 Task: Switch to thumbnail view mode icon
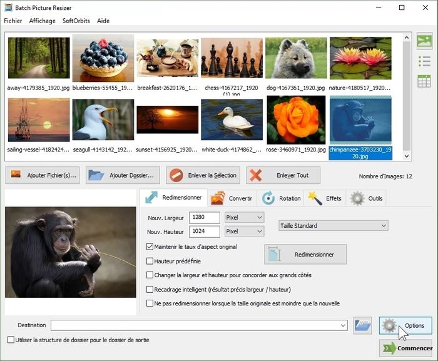click(x=424, y=41)
